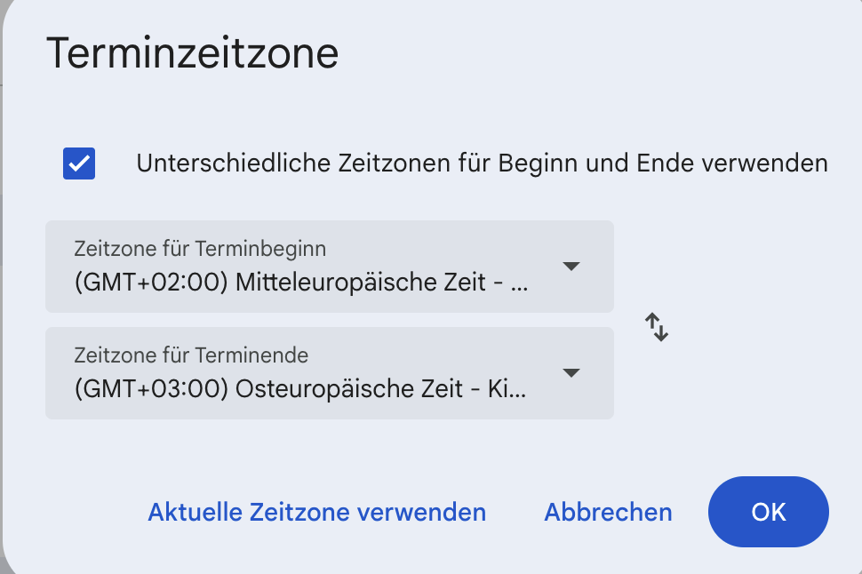The height and width of the screenshot is (574, 862).
Task: Click the checkmark icon in the blue box
Action: pyautogui.click(x=79, y=164)
